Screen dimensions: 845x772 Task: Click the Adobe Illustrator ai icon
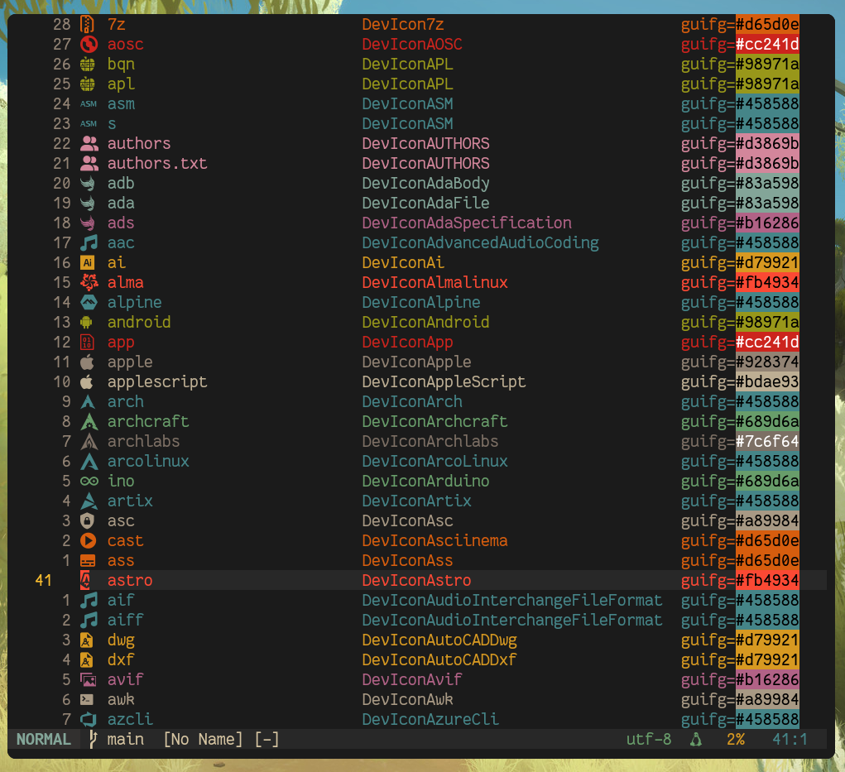coord(89,263)
